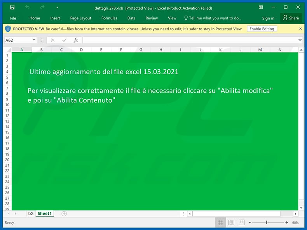
Task: Select the bX sheet tab
Action: point(31,214)
